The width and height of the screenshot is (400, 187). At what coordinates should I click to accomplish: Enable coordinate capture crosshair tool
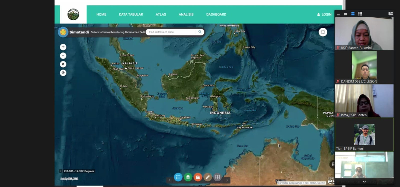tap(61, 171)
